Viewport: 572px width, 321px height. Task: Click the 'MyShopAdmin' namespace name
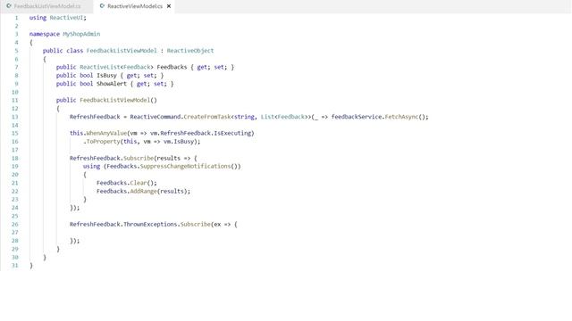click(81, 34)
